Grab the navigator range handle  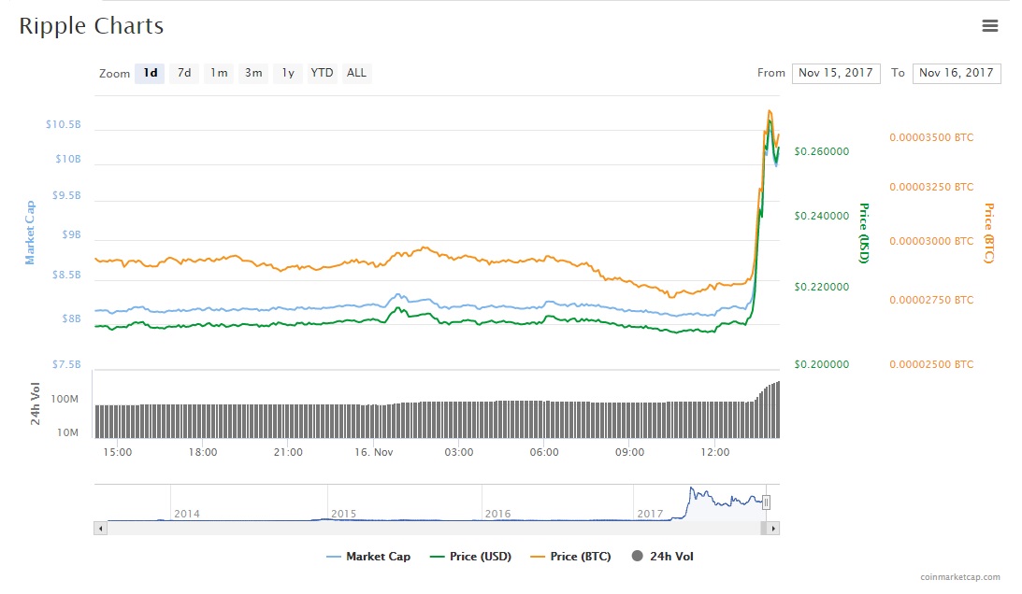[767, 502]
